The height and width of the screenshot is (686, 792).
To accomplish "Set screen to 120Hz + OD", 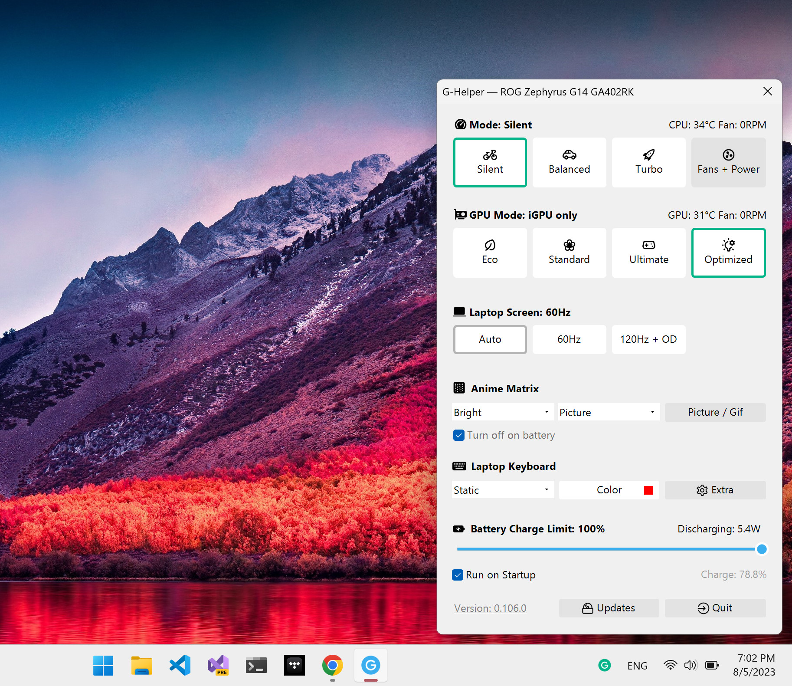I will click(648, 339).
